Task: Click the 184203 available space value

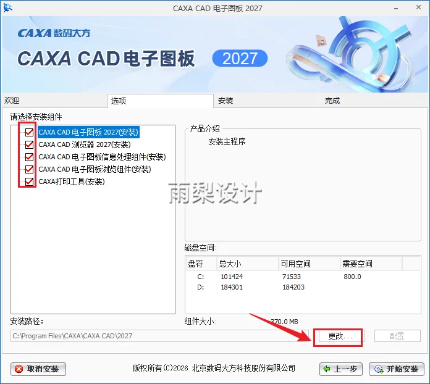Action: [293, 287]
